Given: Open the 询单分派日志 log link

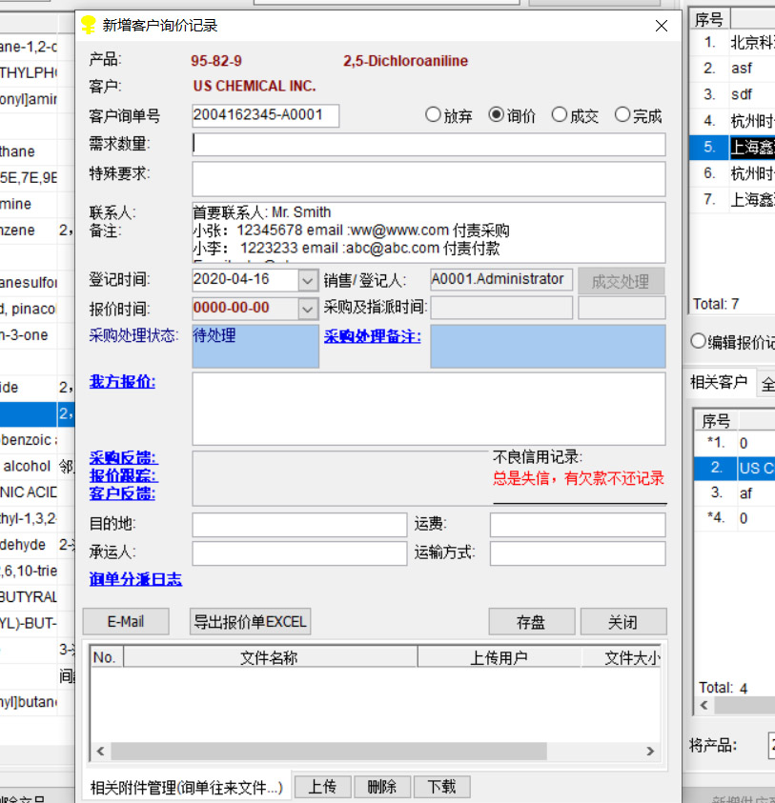Looking at the screenshot, I should click(135, 579).
